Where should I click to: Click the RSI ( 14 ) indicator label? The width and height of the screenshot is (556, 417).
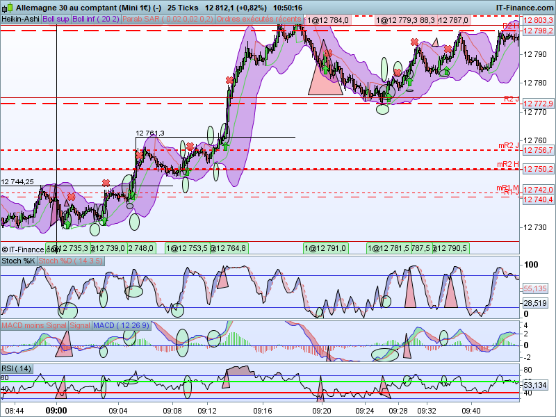click(x=17, y=368)
